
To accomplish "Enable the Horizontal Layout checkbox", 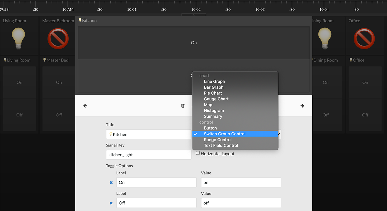I will 198,153.
